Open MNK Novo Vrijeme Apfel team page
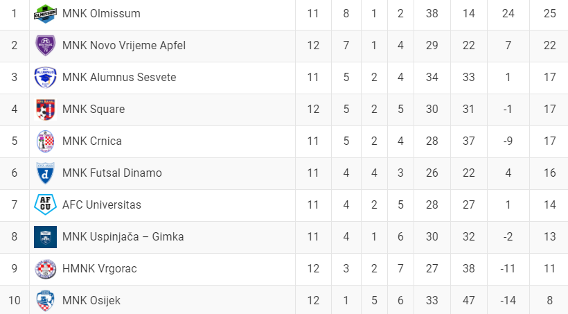 tap(124, 45)
